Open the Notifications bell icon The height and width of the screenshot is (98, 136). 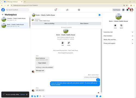[127, 10]
